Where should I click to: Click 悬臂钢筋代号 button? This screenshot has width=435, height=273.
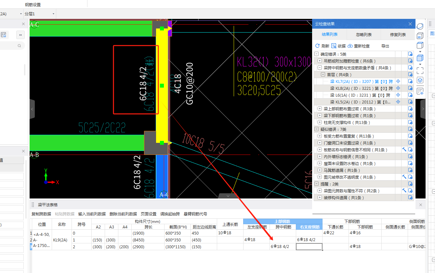[x=195, y=214]
